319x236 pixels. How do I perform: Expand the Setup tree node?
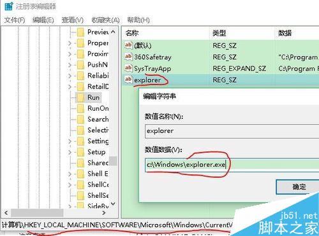pyautogui.click(x=70, y=152)
